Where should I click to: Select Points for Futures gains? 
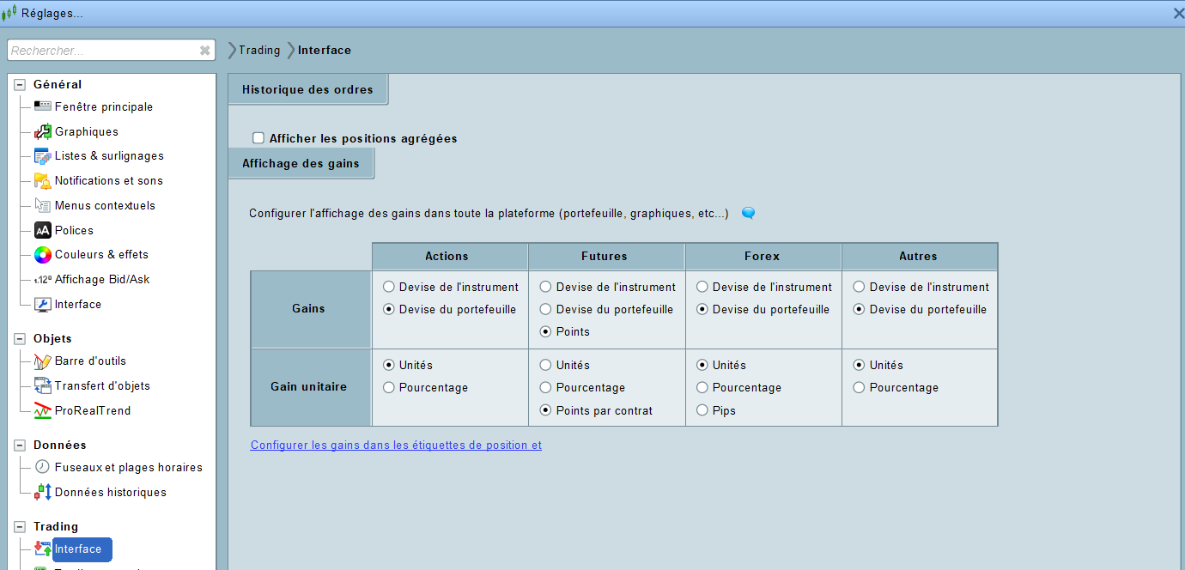tap(545, 332)
